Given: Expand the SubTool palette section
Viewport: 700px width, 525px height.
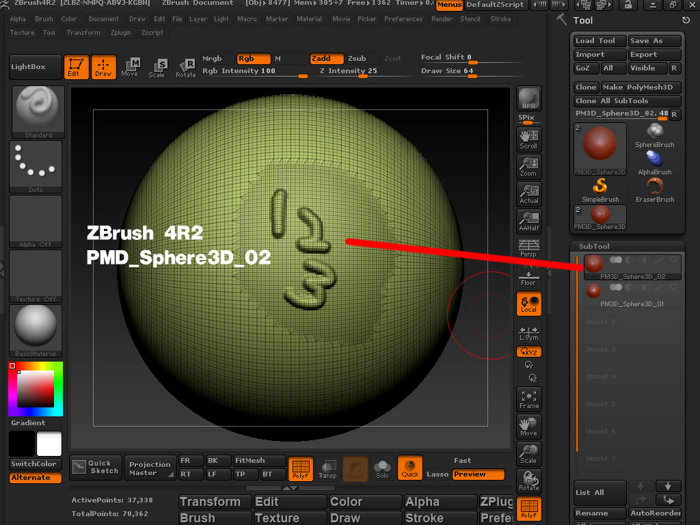Looking at the screenshot, I should pyautogui.click(x=594, y=246).
